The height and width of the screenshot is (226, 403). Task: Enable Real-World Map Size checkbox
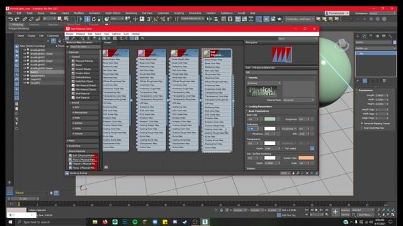tap(362, 128)
